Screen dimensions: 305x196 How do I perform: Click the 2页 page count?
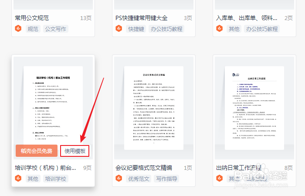[x=288, y=18]
